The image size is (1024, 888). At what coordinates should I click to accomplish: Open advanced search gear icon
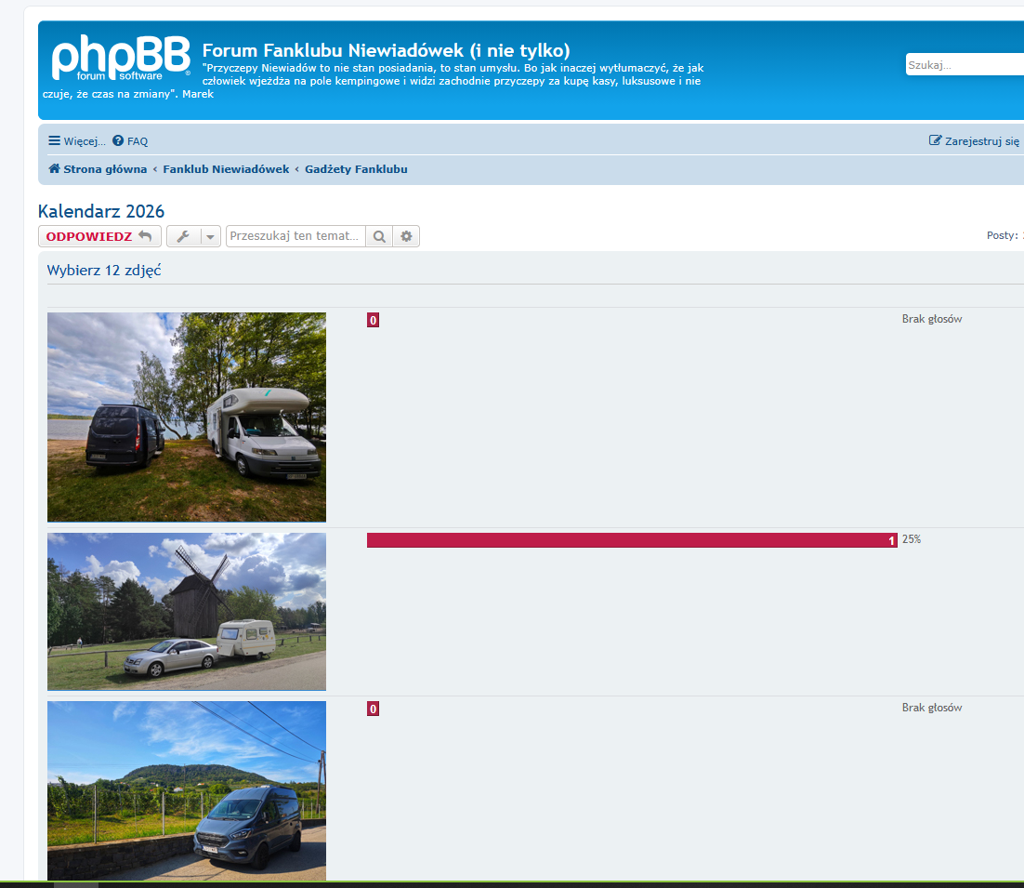click(x=406, y=237)
